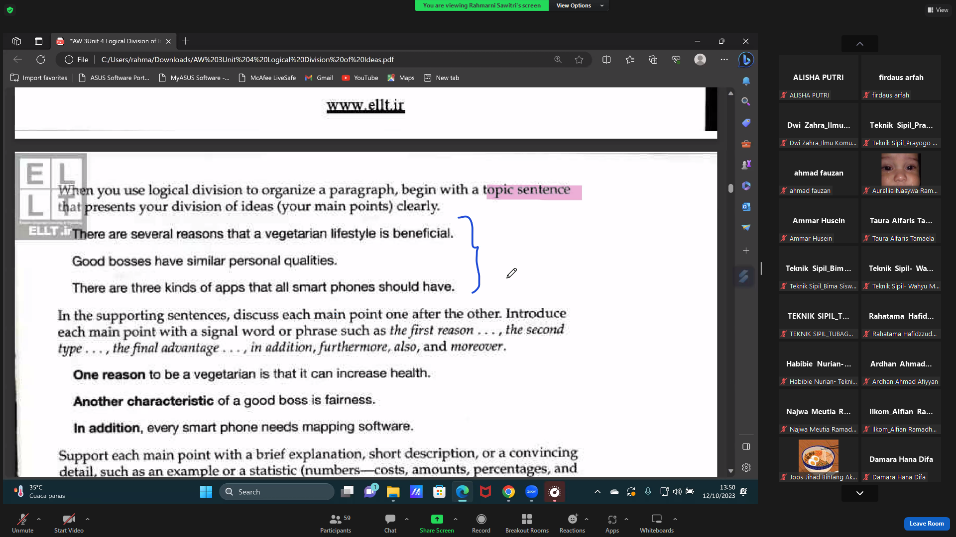Open Import favorites bookmark
The height and width of the screenshot is (537, 956).
[x=39, y=78]
